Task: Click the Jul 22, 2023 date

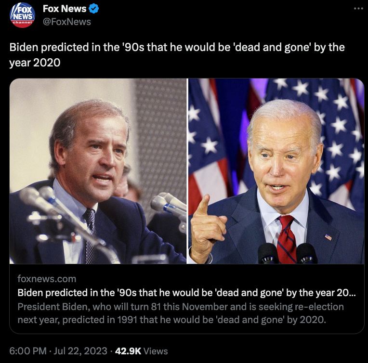Action: (80, 351)
